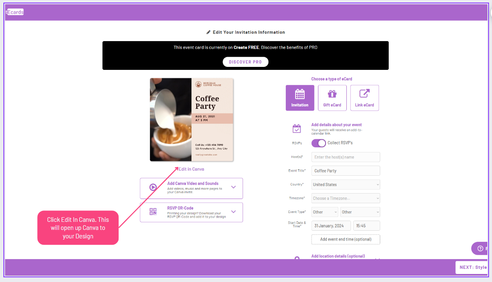The height and width of the screenshot is (282, 492).
Task: Disable the Collect RSVP's toggle
Action: pyautogui.click(x=319, y=143)
